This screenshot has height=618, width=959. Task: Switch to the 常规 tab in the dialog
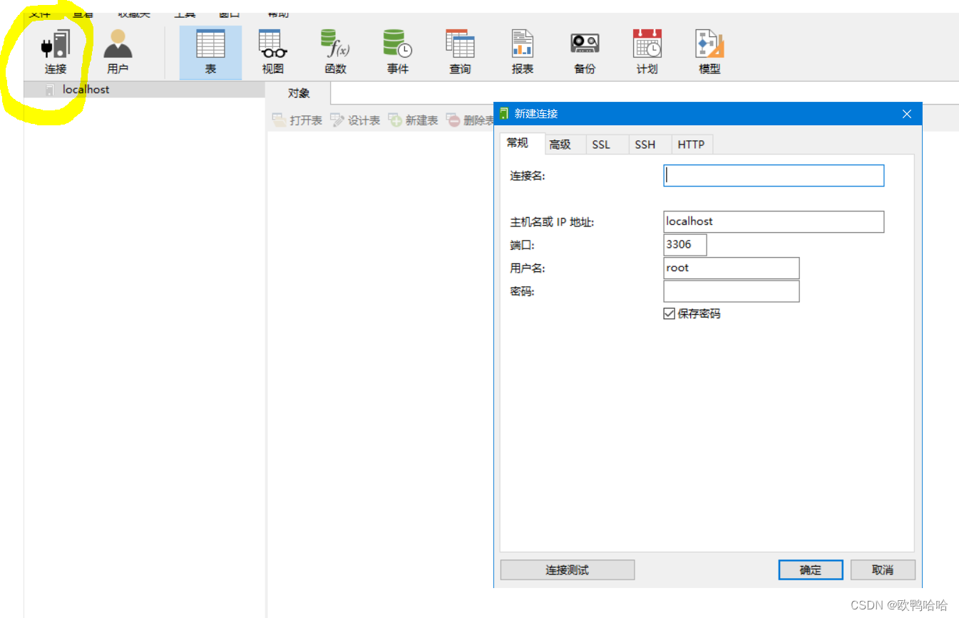pyautogui.click(x=523, y=143)
